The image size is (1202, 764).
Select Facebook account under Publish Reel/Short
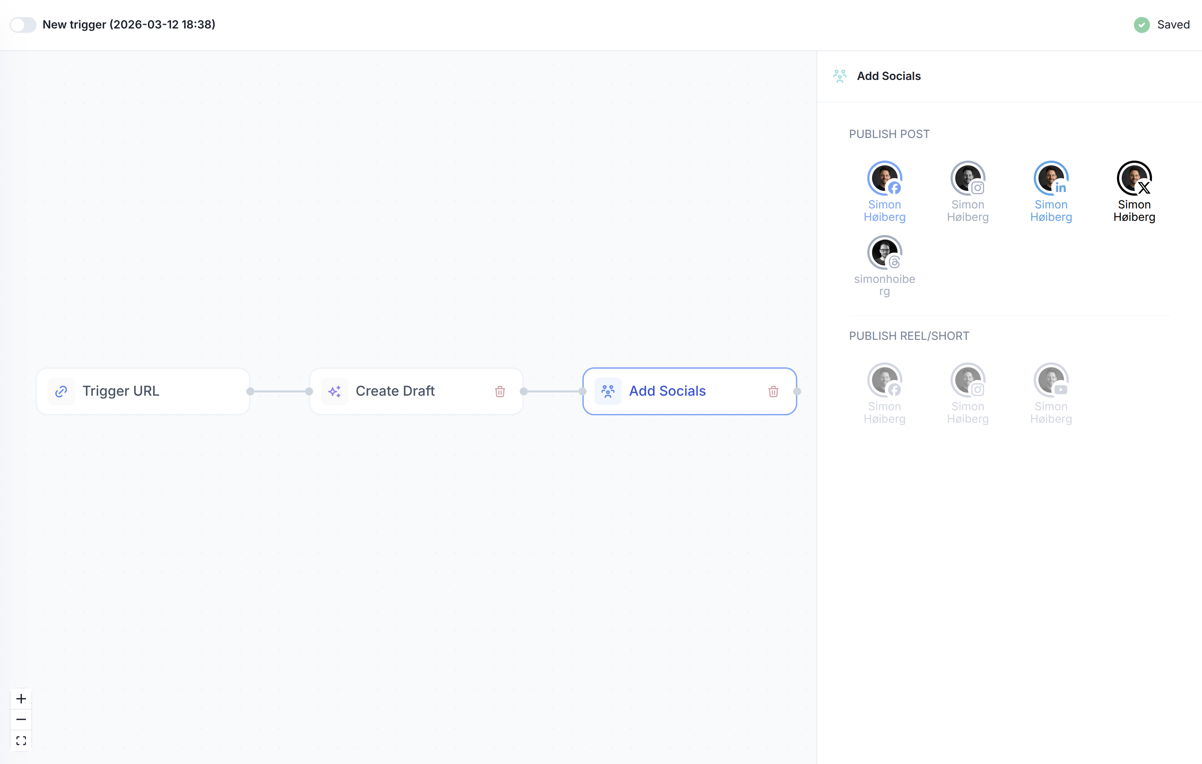click(x=884, y=380)
